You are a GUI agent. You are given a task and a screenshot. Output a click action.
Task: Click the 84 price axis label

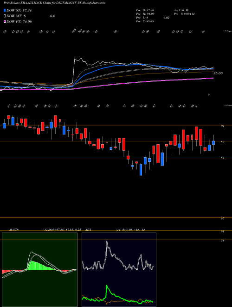pos(222,158)
